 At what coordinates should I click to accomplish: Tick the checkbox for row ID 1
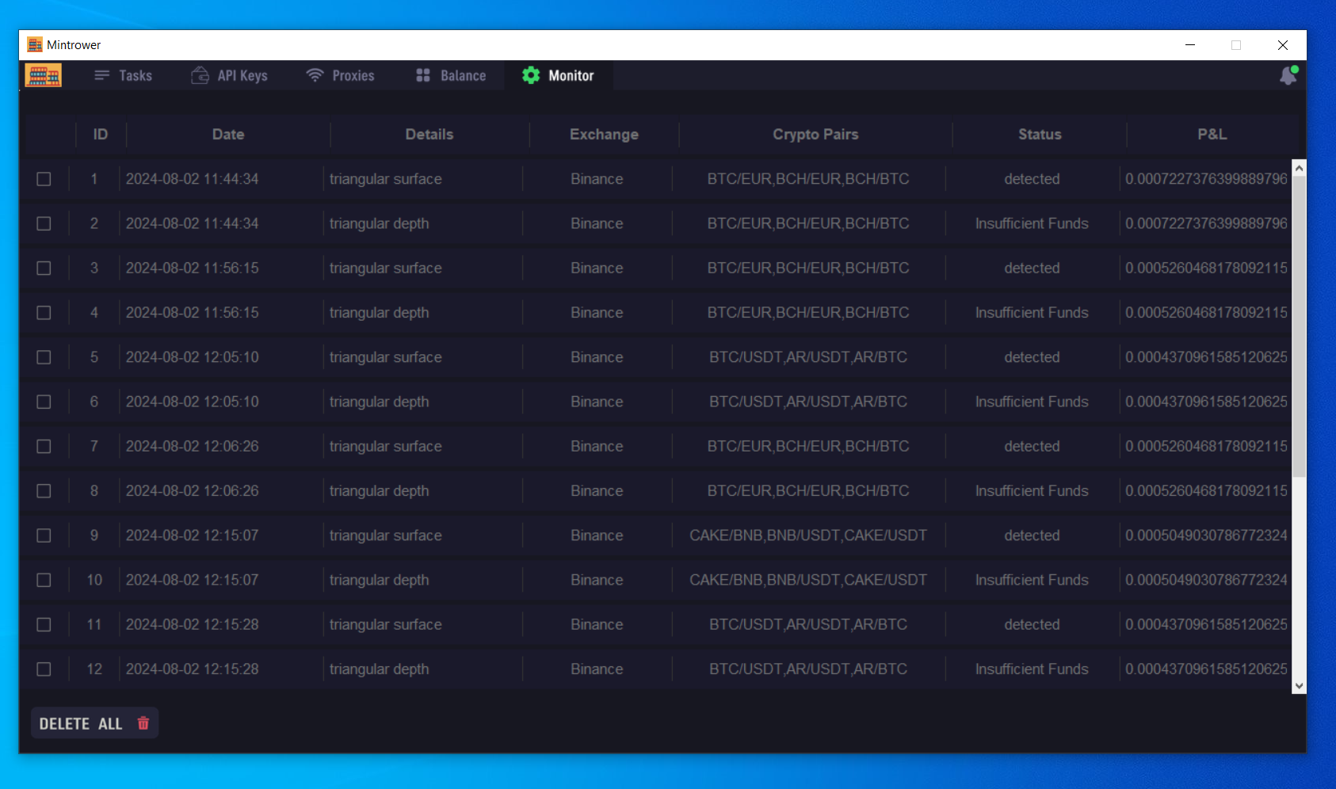[44, 179]
